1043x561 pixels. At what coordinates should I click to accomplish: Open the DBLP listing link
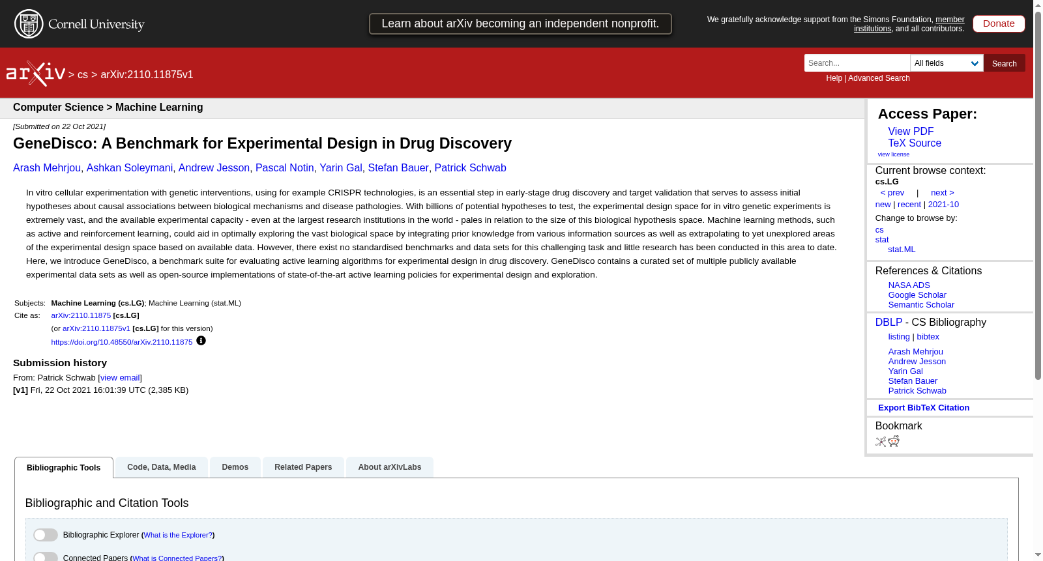(x=899, y=337)
